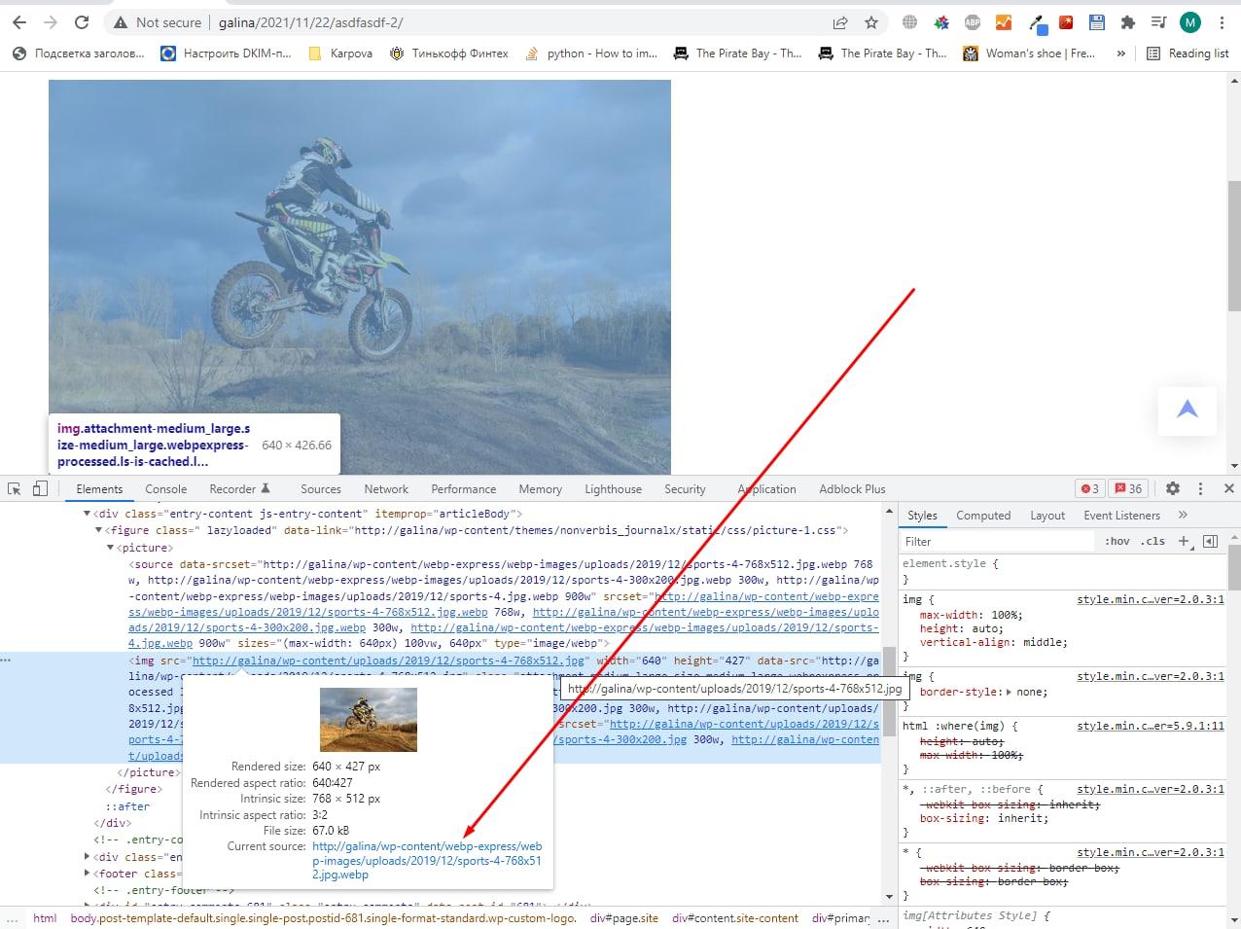Open the Тинькофф Финтех bookmark
The image size is (1241, 929).
448,54
